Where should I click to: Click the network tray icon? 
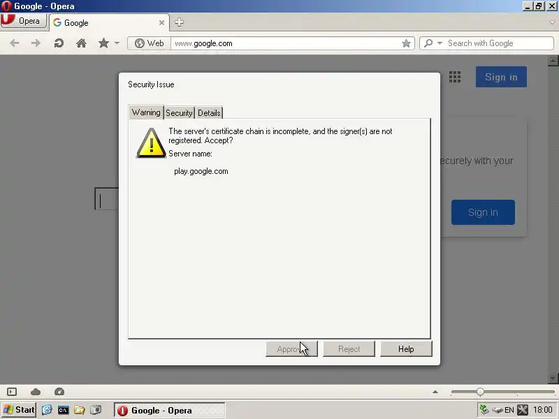tap(484, 410)
